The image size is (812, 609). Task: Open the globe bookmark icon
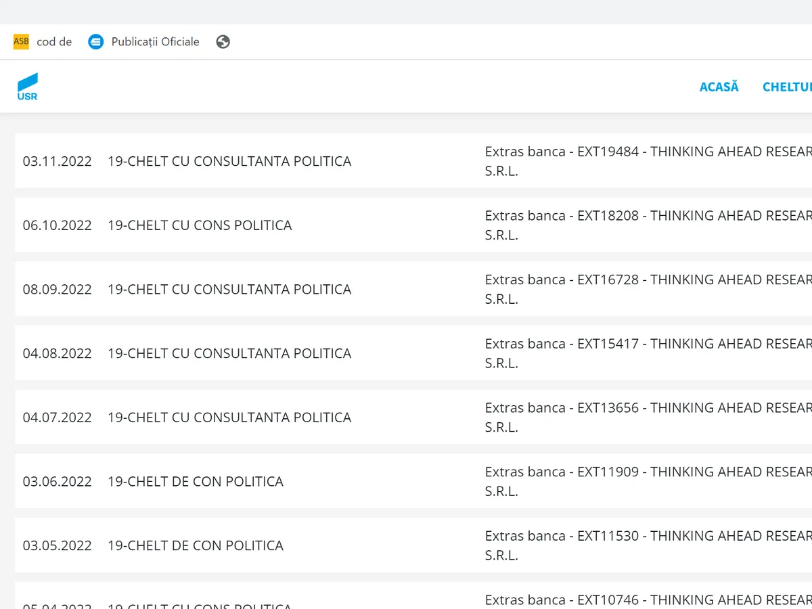click(x=223, y=42)
